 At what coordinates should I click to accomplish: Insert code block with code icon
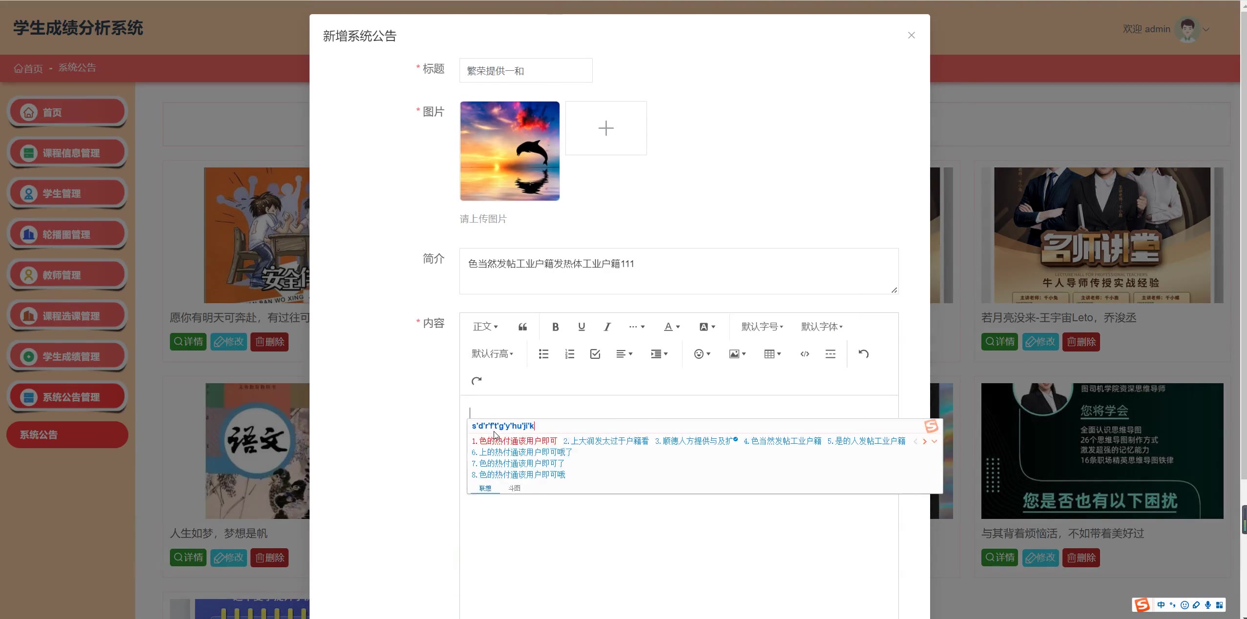tap(805, 354)
